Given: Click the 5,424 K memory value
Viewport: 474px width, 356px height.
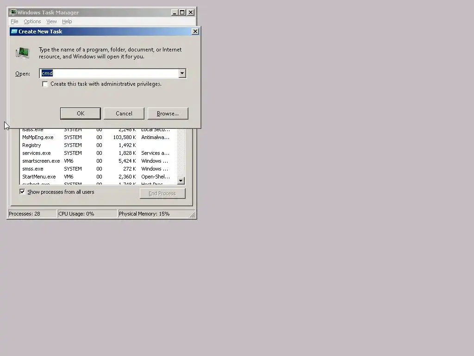Looking at the screenshot, I should click(127, 161).
